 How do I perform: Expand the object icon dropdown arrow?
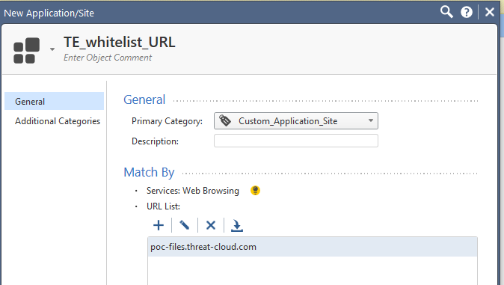tap(52, 49)
